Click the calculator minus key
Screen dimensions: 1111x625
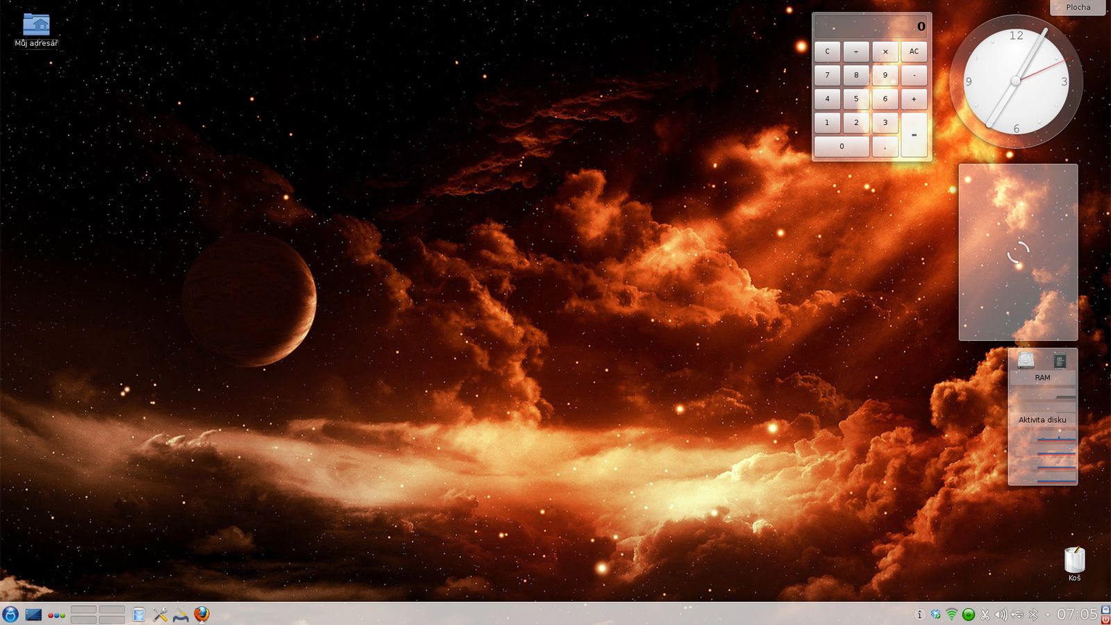pyautogui.click(x=914, y=75)
